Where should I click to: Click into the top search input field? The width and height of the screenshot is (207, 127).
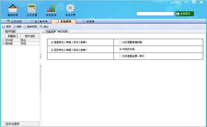(155, 13)
